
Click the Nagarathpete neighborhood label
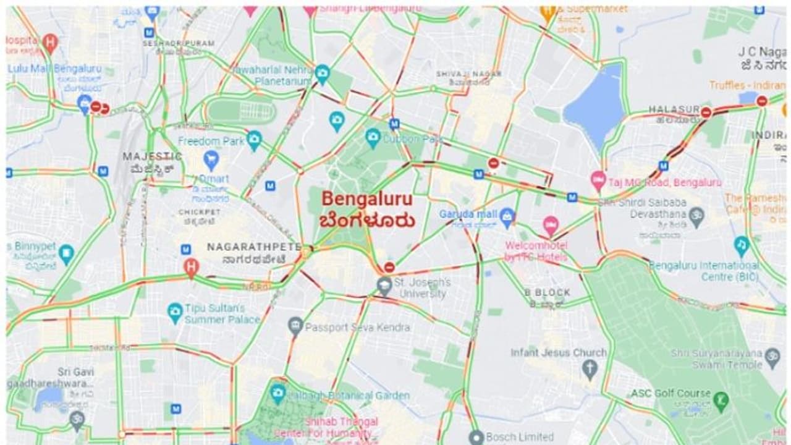click(253, 247)
